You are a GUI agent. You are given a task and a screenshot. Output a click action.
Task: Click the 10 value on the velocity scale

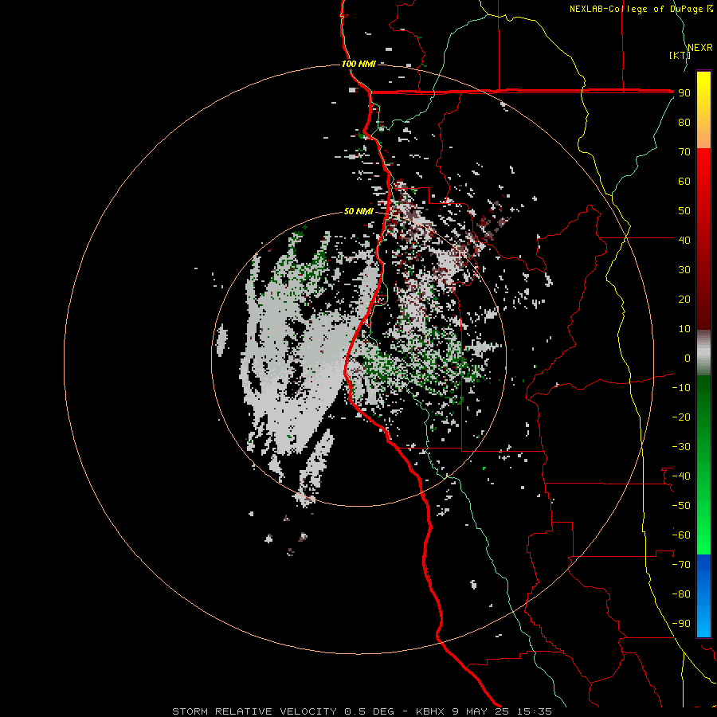click(684, 329)
